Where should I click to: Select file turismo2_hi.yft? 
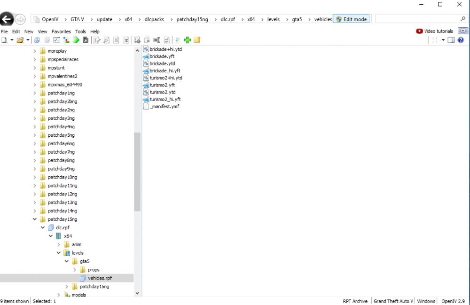point(165,100)
